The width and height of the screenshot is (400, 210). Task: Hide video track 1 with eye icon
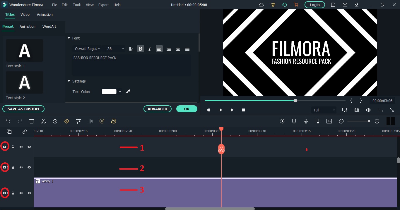tap(29, 193)
